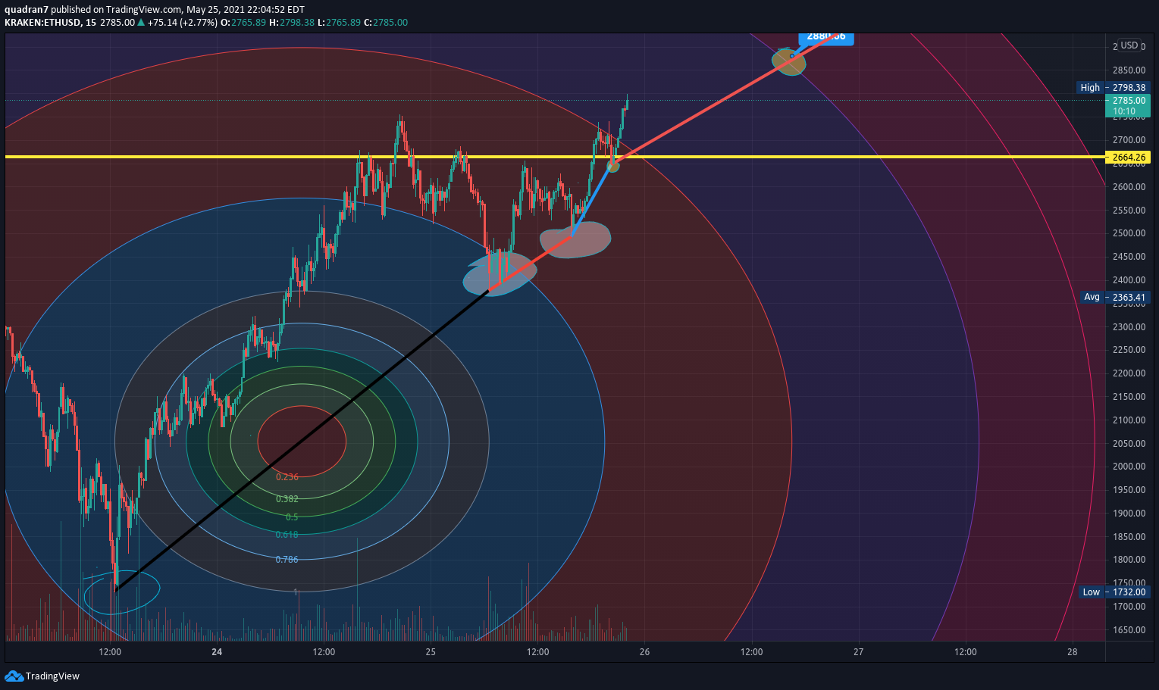Select the High 2798.38 price label
Viewport: 1159px width, 690px height.
click(x=1113, y=88)
